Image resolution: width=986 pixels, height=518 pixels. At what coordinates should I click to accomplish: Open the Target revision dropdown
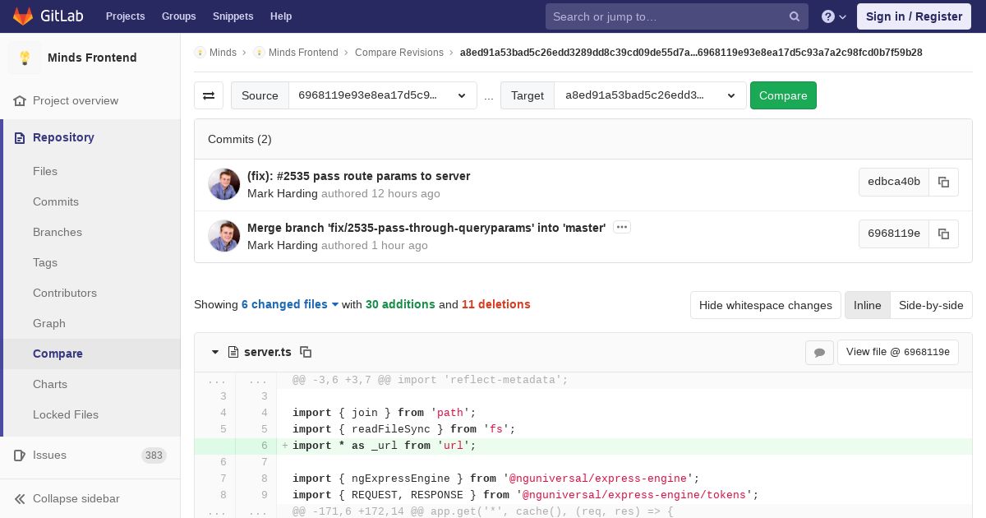tap(650, 95)
